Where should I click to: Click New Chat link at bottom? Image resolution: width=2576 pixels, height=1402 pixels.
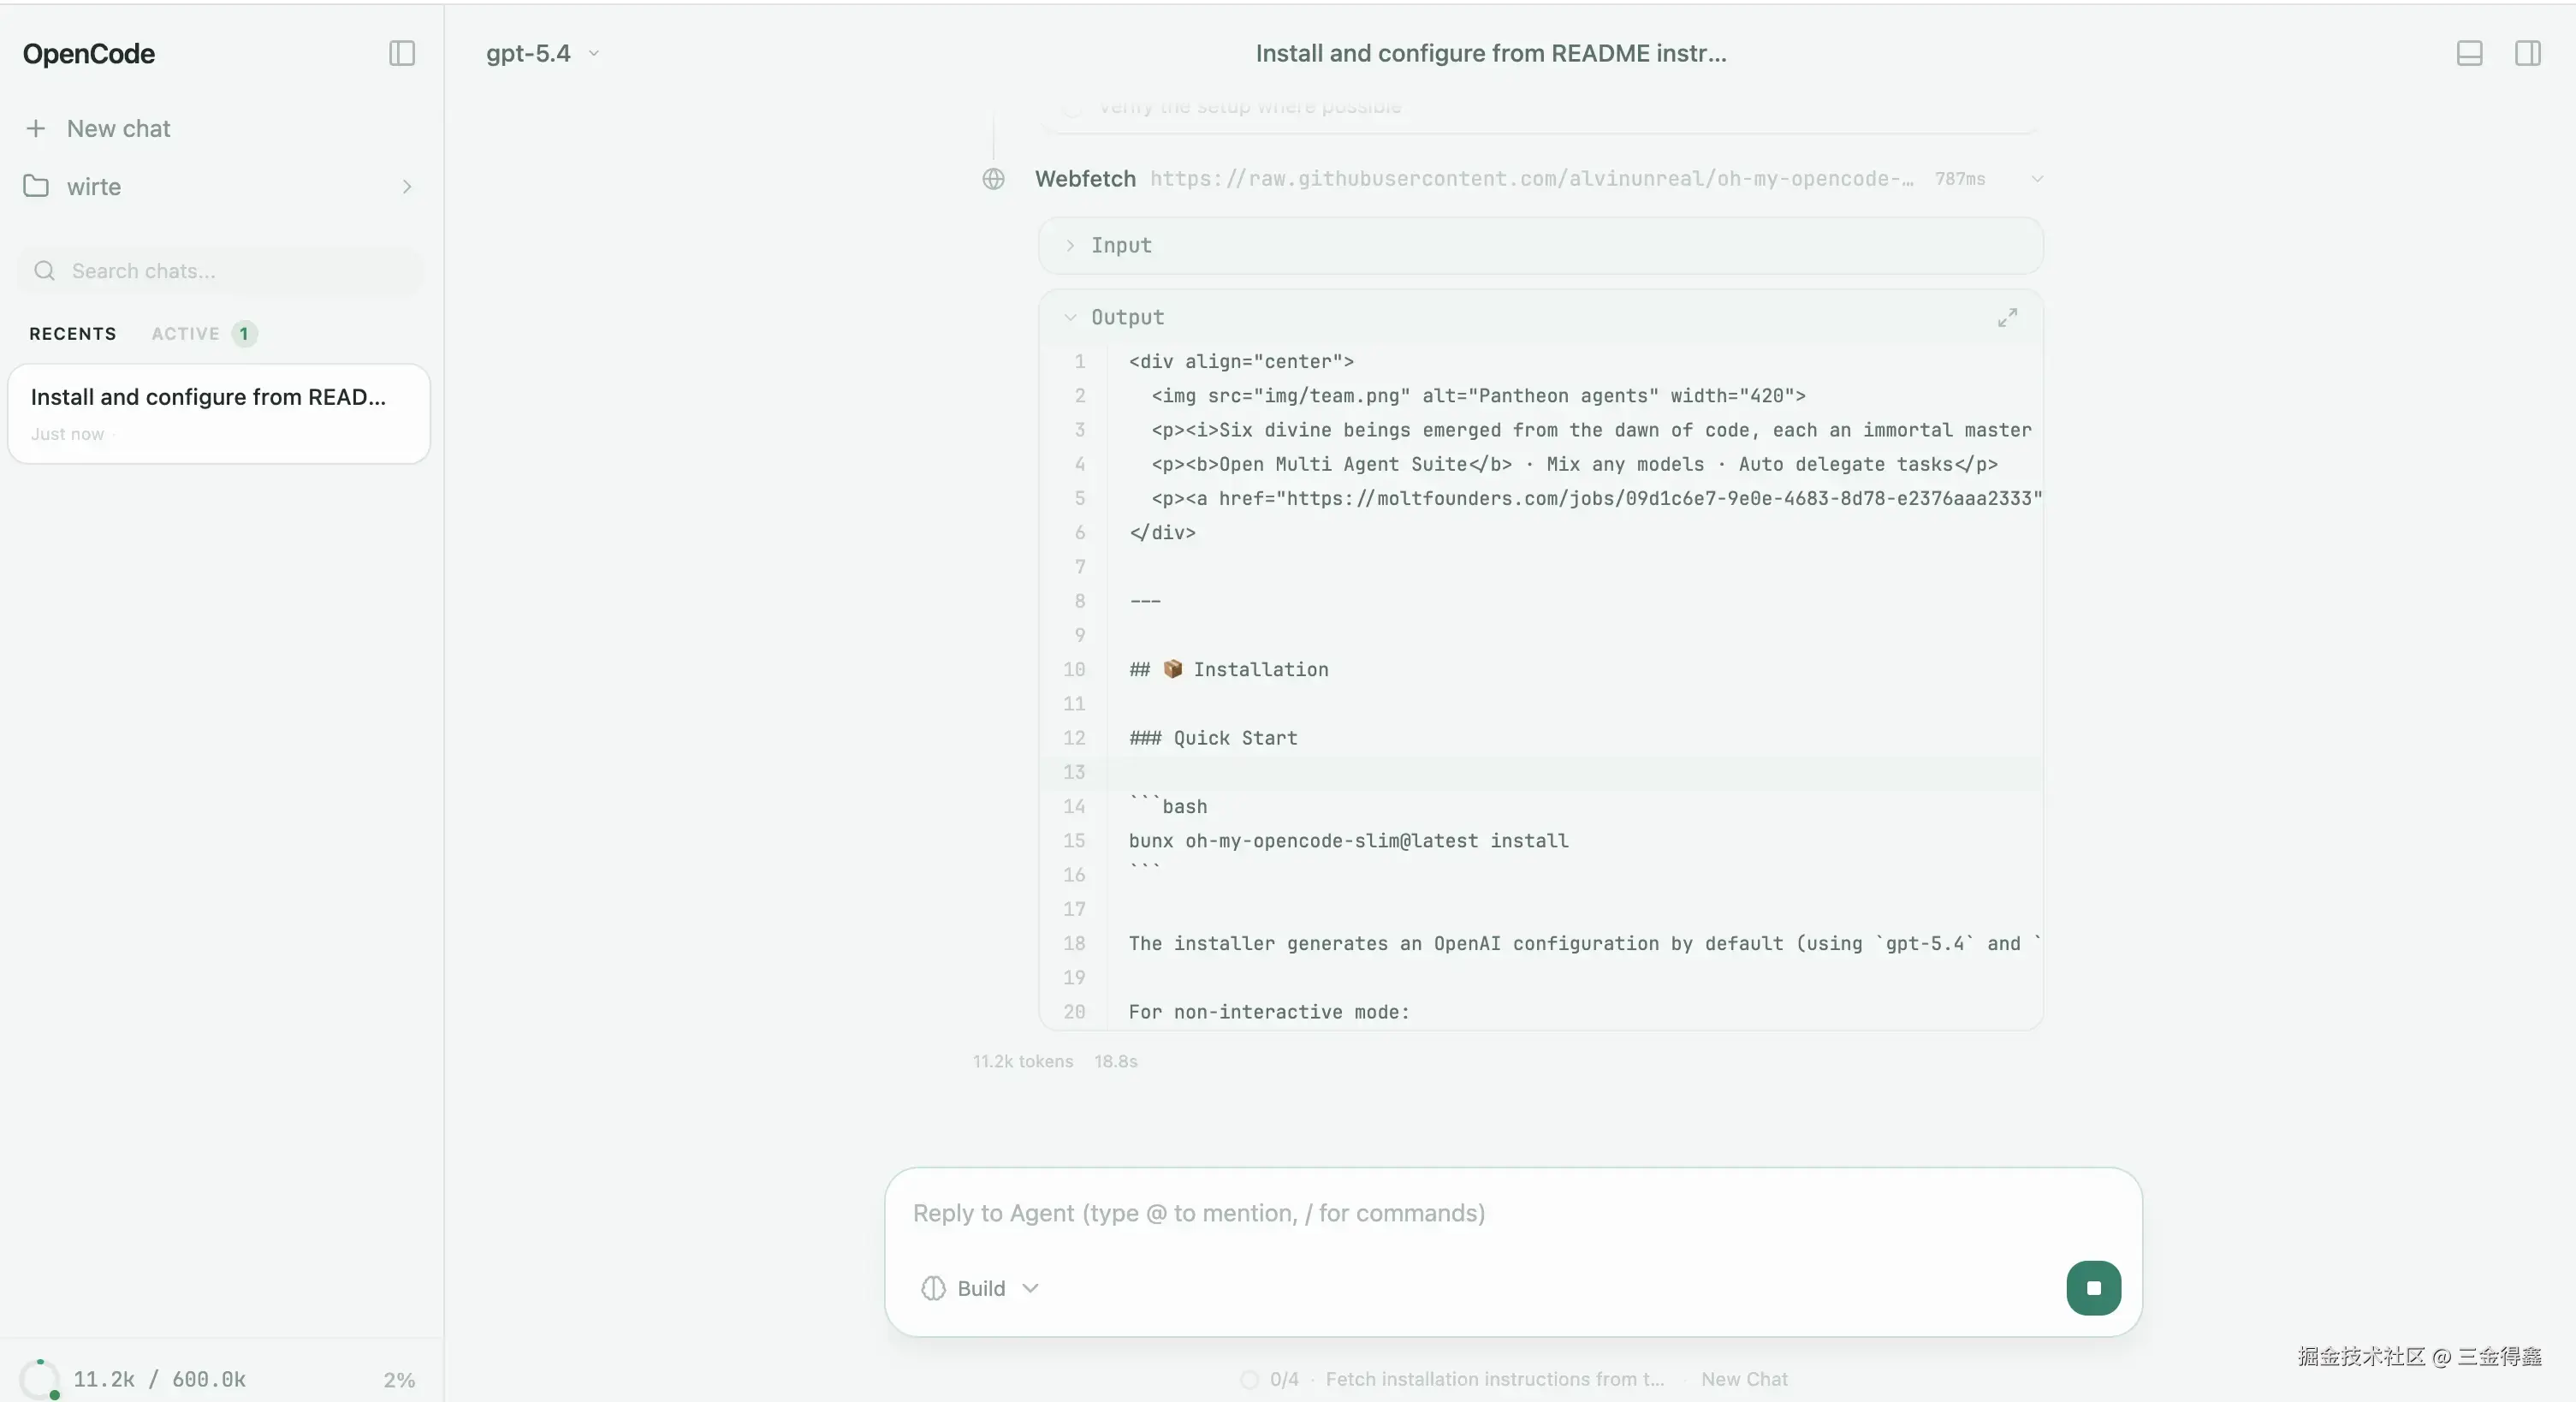1744,1379
